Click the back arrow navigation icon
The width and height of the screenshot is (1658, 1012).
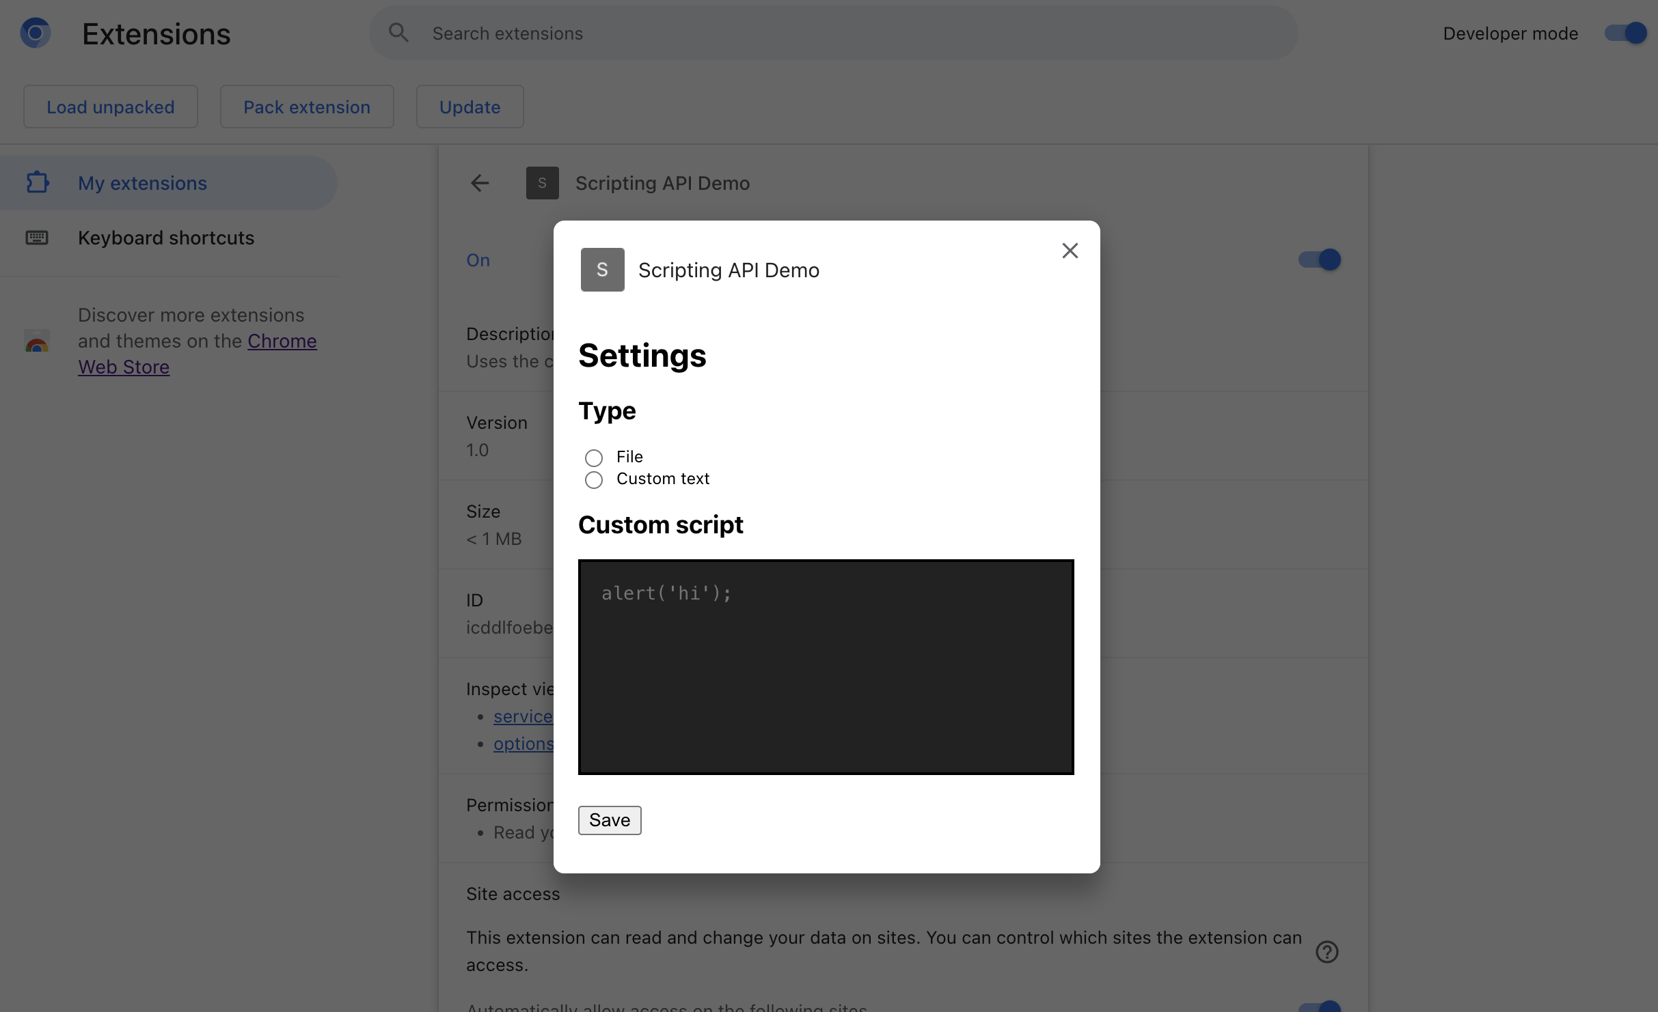[x=480, y=182]
